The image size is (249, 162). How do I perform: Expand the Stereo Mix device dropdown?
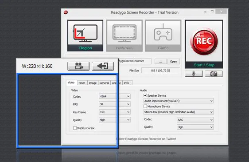coord(179,112)
